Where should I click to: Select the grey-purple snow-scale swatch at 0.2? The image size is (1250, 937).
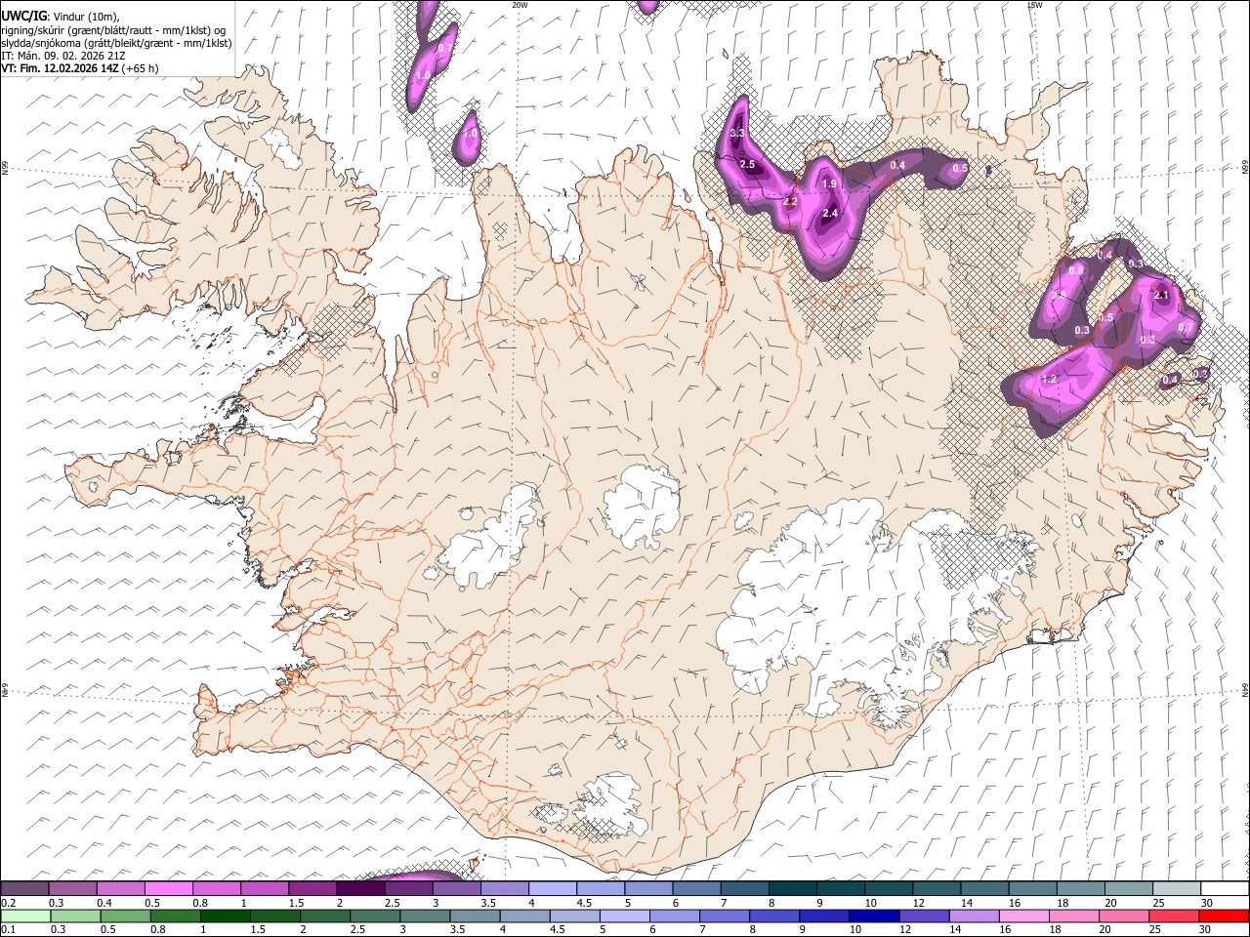pos(24,889)
